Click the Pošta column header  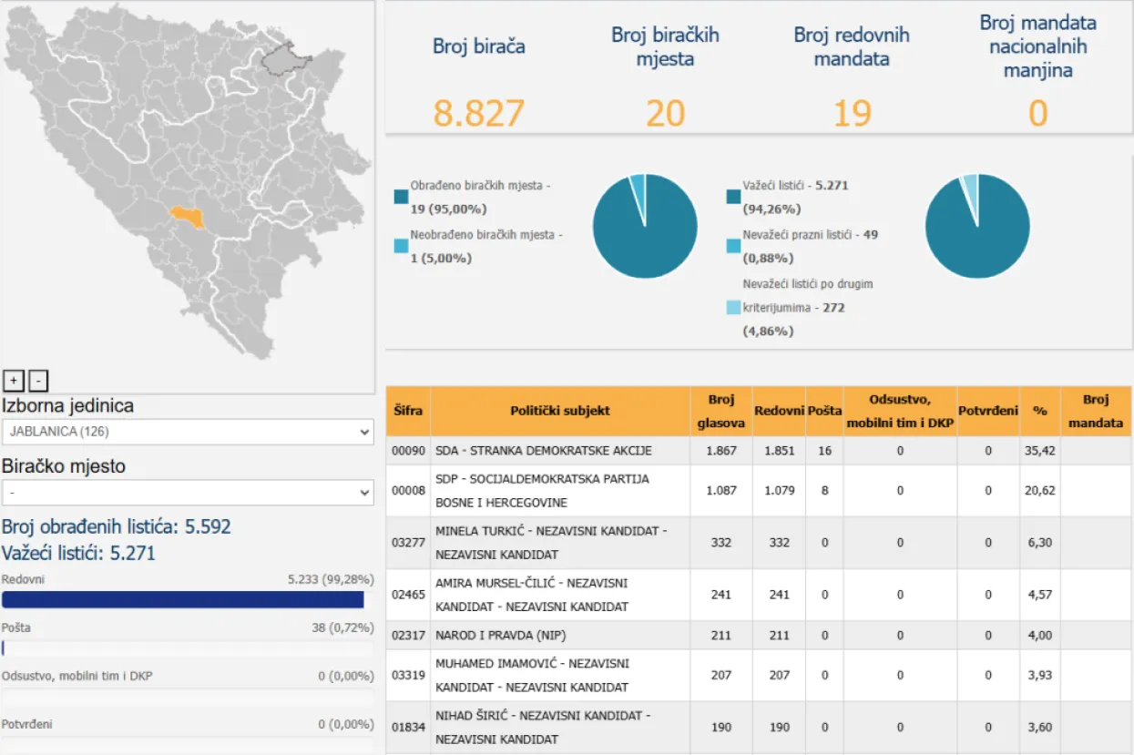824,411
